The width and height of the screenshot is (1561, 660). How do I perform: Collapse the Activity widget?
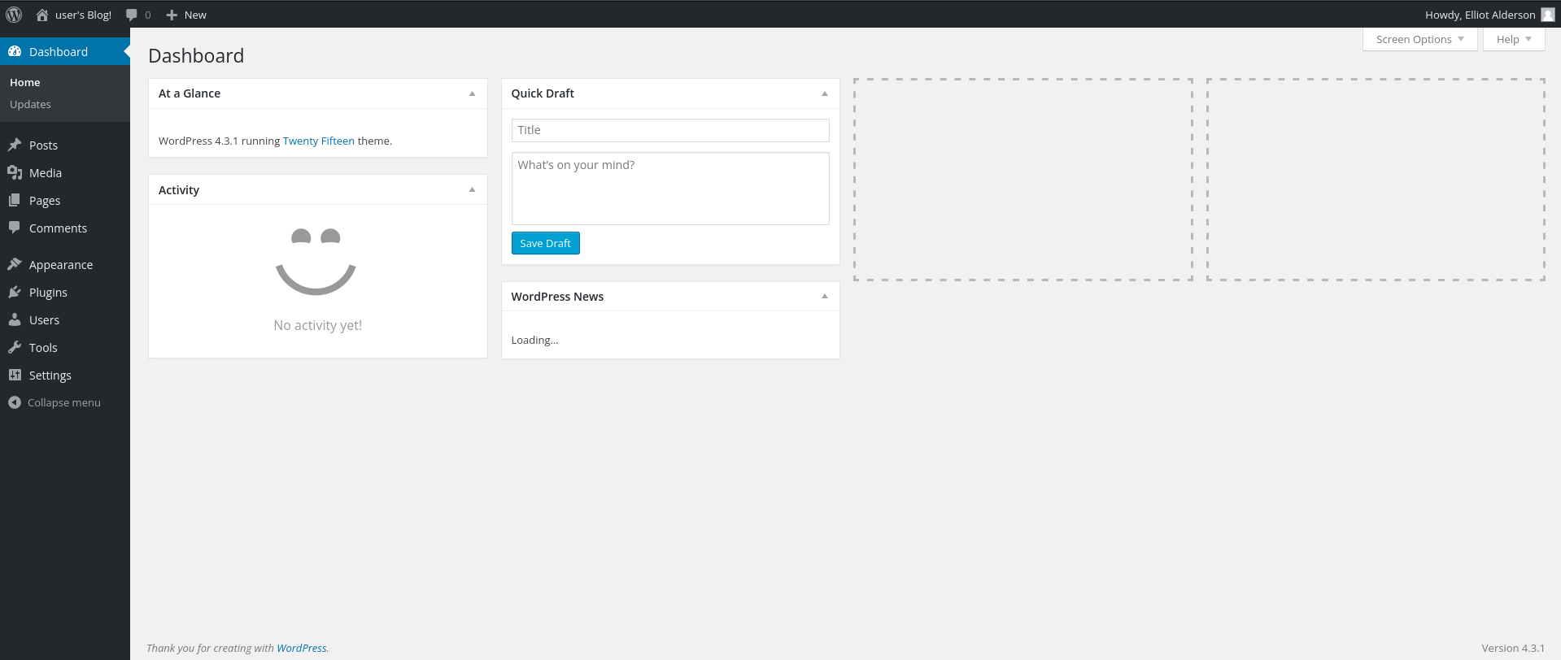[x=472, y=189]
